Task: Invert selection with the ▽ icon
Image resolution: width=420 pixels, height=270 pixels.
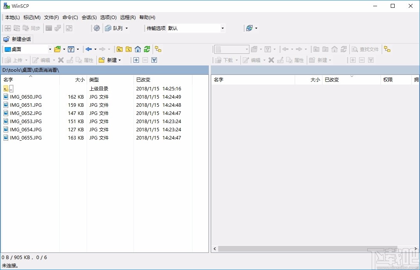Action: tap(154, 60)
